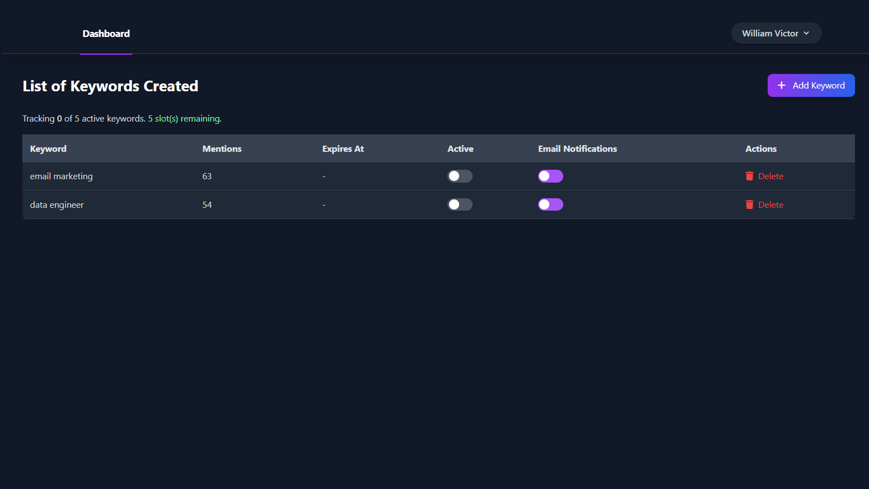Image resolution: width=869 pixels, height=489 pixels.
Task: Click the Mentions column header
Action: click(222, 148)
